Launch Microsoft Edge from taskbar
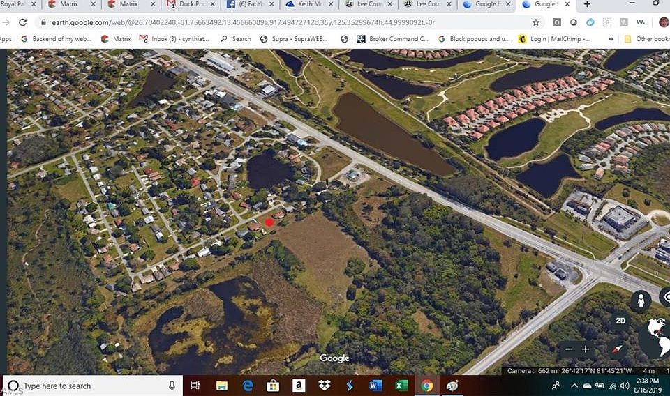The image size is (670, 396). pos(247,386)
